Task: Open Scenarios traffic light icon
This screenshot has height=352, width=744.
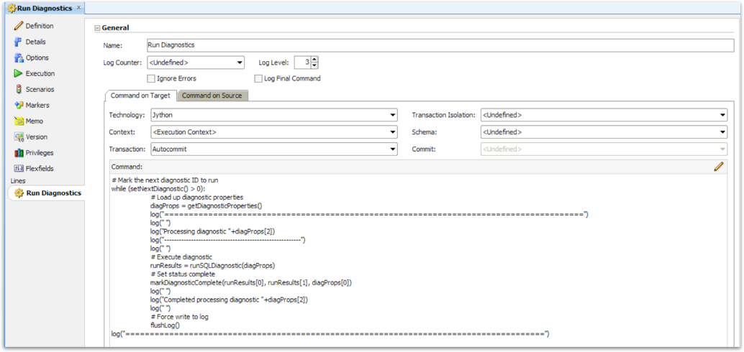Action: click(19, 89)
